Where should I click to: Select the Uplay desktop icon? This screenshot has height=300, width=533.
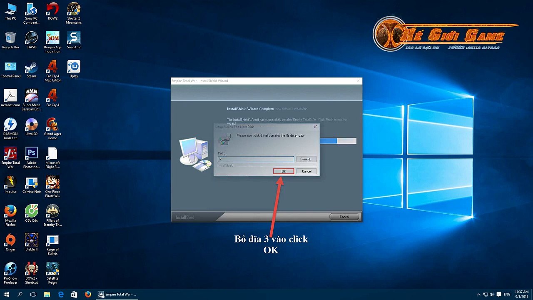coord(74,70)
